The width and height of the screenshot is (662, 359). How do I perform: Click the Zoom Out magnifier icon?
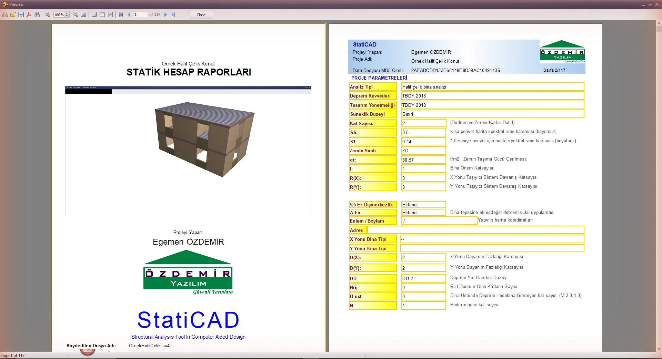click(76, 15)
